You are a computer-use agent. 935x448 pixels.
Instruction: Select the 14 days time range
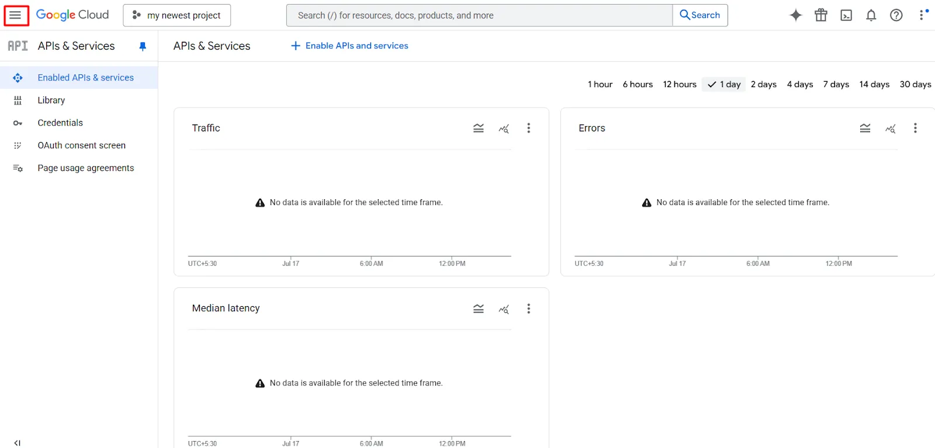(x=874, y=84)
